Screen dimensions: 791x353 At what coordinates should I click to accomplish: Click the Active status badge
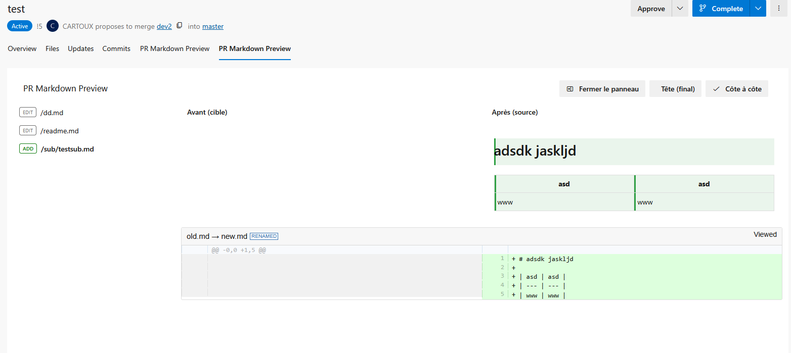tap(20, 26)
